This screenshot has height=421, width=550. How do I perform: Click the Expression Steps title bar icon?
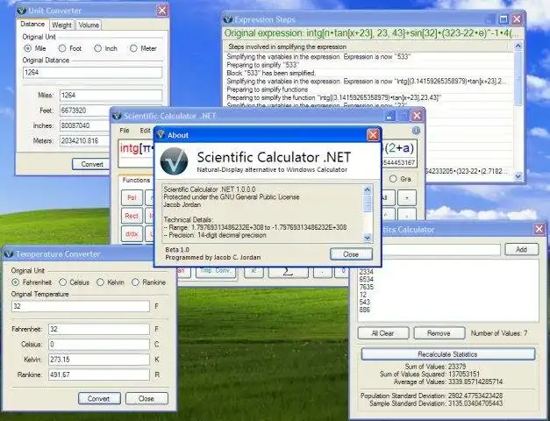(228, 19)
